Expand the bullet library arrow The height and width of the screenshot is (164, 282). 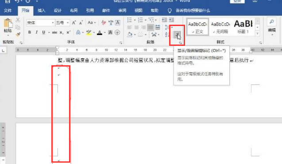click(x=135, y=20)
